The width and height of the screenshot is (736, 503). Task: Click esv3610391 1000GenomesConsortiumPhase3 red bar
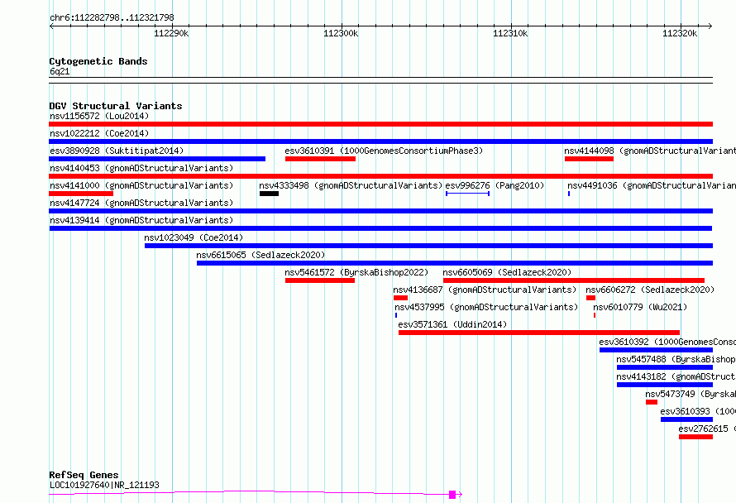coord(320,159)
